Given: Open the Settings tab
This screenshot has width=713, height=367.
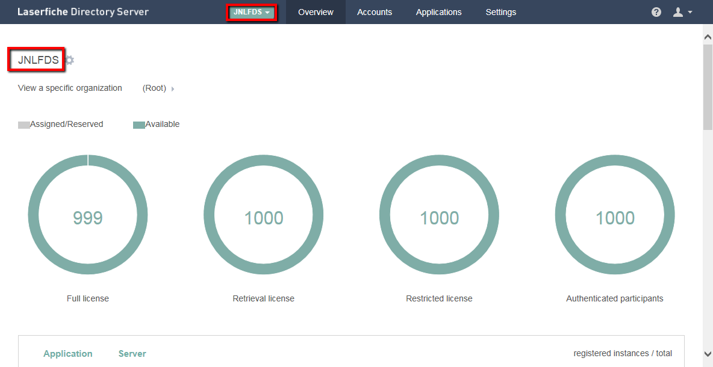Looking at the screenshot, I should 500,12.
